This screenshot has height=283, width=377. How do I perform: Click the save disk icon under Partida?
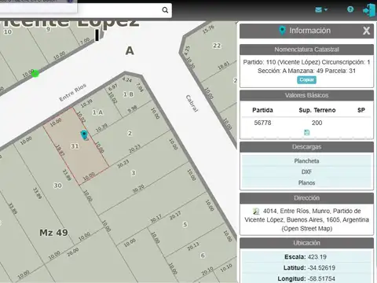(x=306, y=132)
